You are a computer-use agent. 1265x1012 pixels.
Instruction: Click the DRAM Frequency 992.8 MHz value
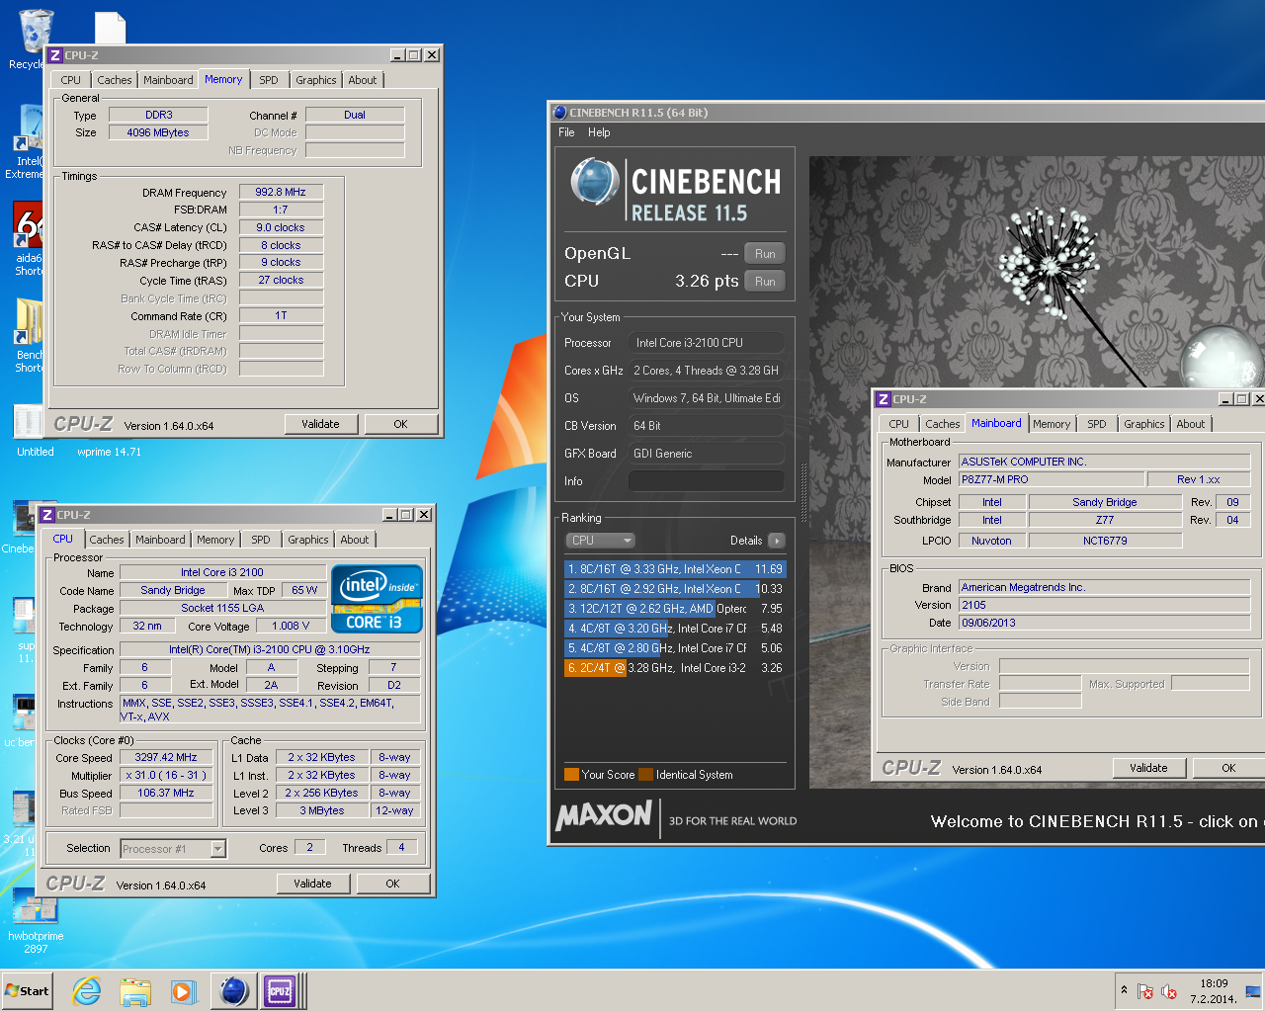[281, 193]
